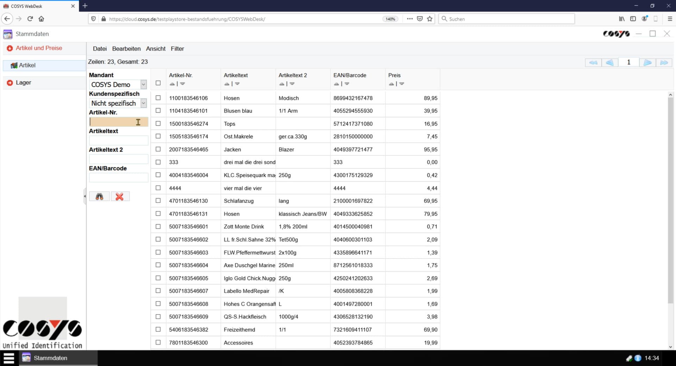Click the 140% zoom level indicator

pyautogui.click(x=390, y=19)
